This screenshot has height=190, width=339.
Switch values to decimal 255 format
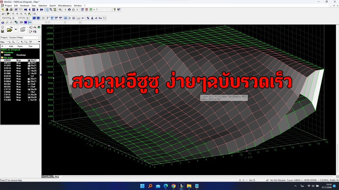click(66, 18)
